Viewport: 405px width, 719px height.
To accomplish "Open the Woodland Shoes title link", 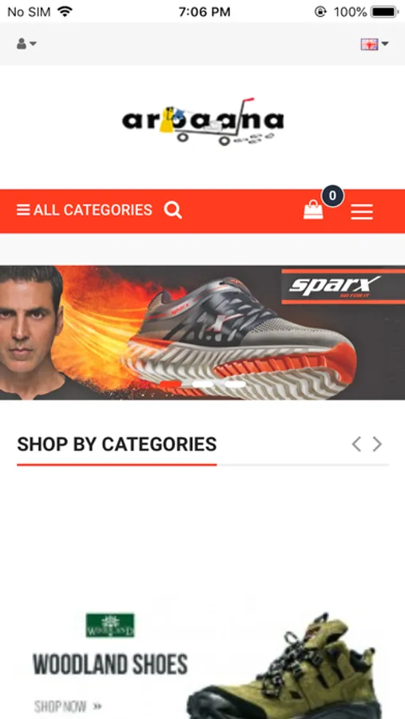I will [x=110, y=665].
